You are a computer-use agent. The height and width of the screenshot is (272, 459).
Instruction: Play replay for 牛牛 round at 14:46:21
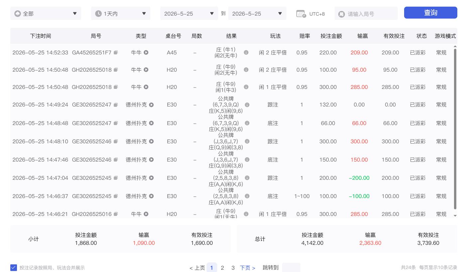(x=146, y=214)
